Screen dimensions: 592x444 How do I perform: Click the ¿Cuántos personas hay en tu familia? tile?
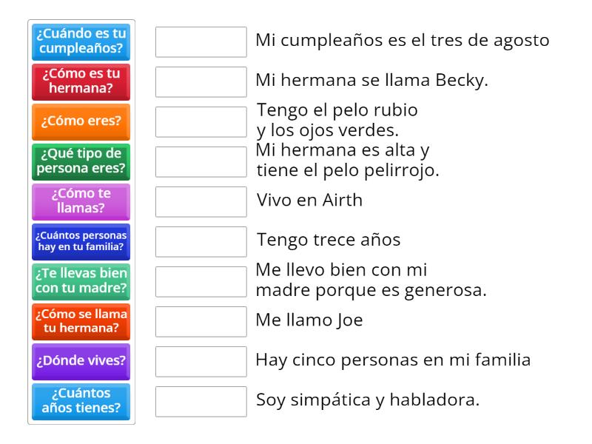(81, 241)
